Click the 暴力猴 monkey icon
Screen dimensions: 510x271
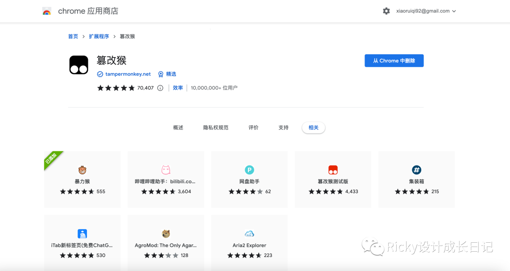[82, 170]
